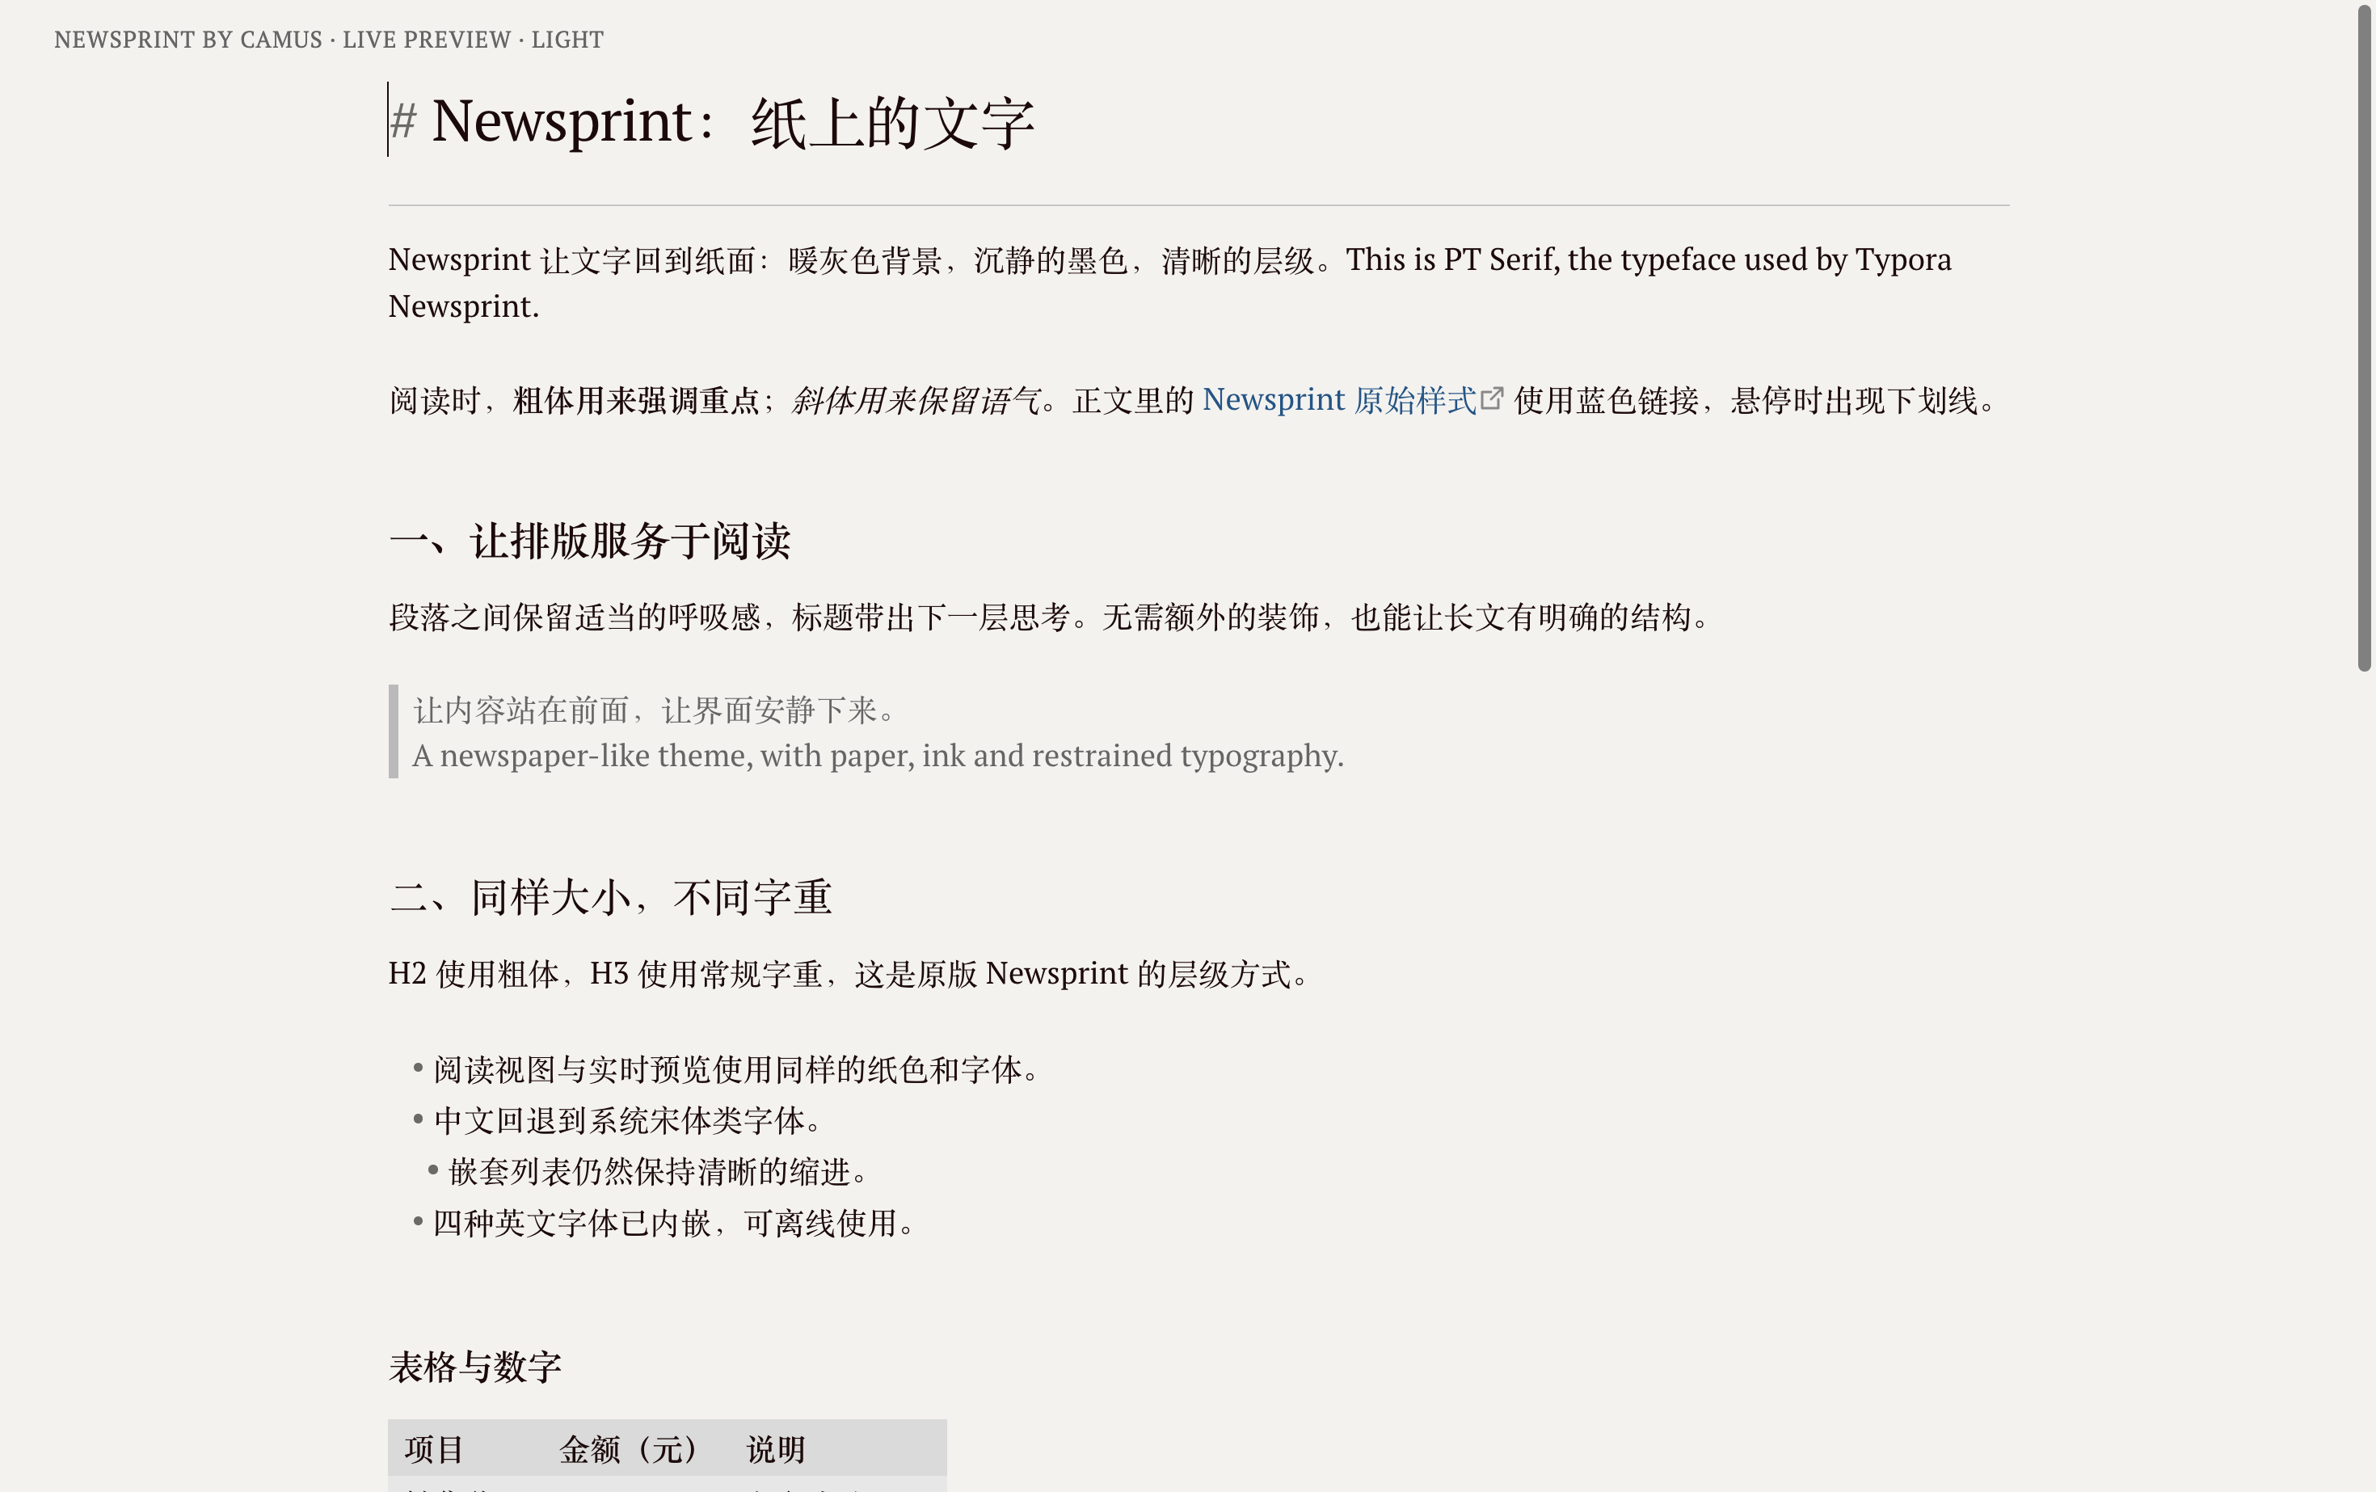
Task: Click header text NEWSPRINT BY CAMUS · LIVE PREVIEW · LIGHT
Action: [x=329, y=40]
